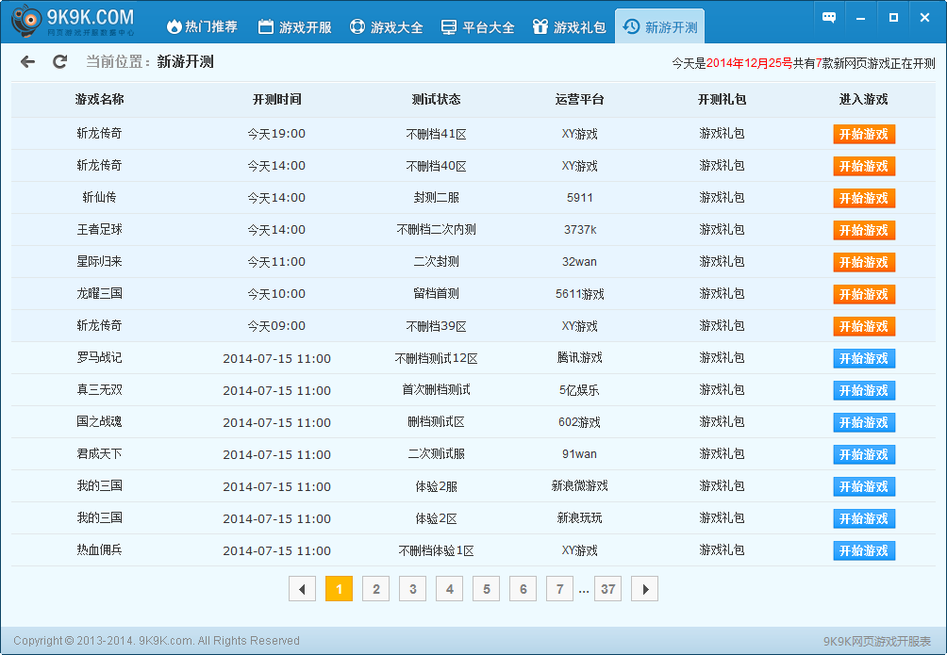Close the 9K9K window

pos(924,18)
